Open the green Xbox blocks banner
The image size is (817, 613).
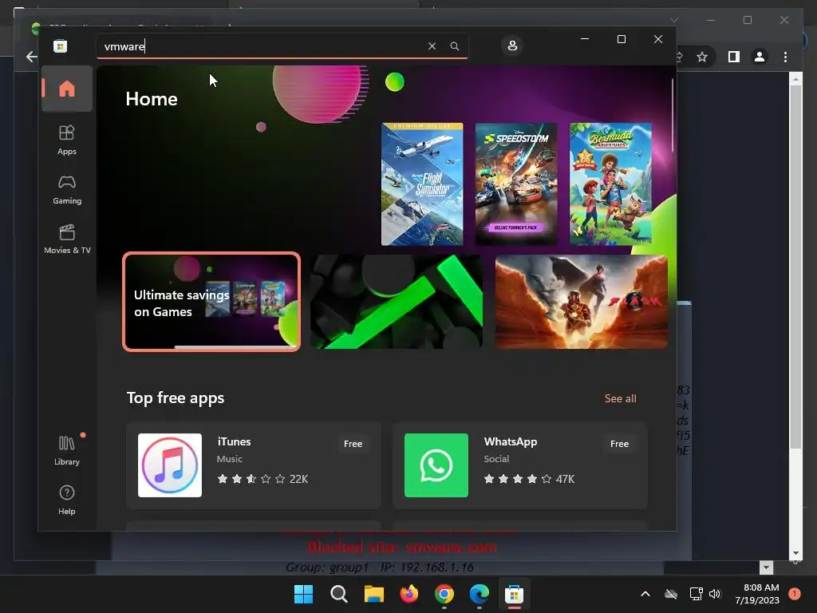tap(396, 302)
